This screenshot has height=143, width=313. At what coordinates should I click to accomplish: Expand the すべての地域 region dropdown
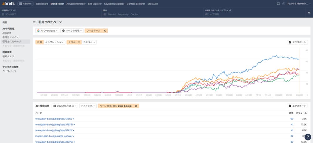tap(72, 31)
